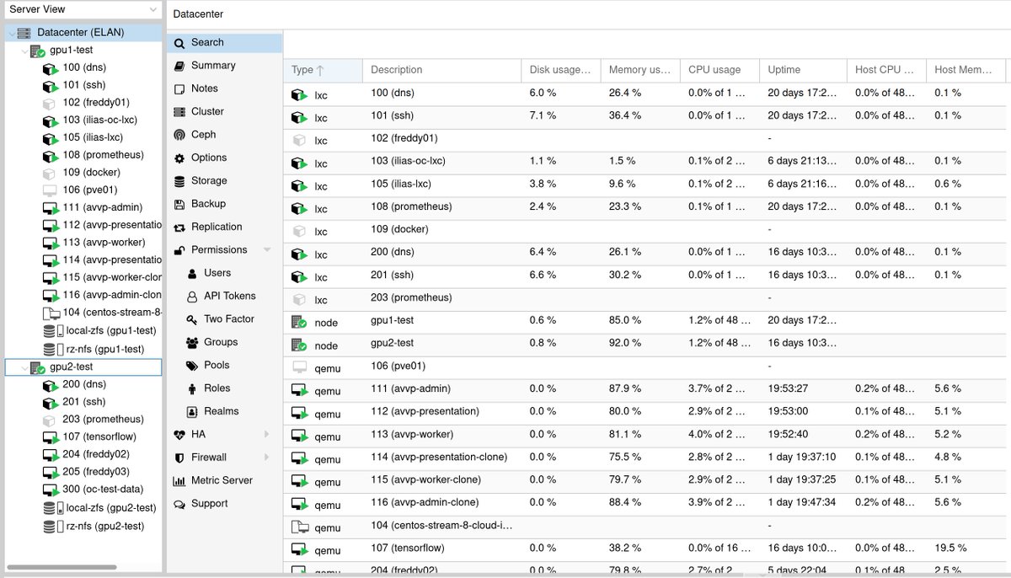Sort by the Host Mem column header
This screenshot has width=1011, height=578.
coord(968,70)
